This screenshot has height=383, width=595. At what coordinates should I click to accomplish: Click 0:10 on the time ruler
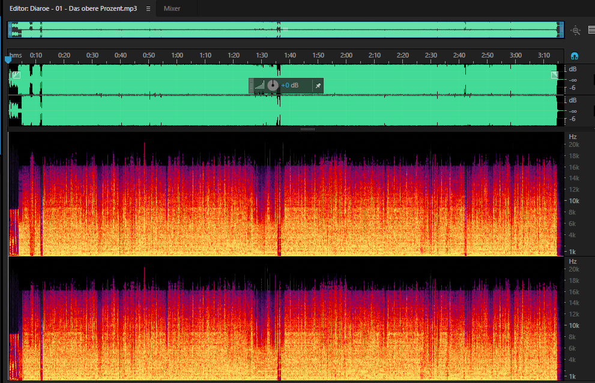[x=36, y=55]
